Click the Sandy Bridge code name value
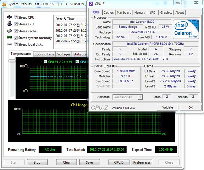The height and width of the screenshot is (170, 204). (128, 27)
